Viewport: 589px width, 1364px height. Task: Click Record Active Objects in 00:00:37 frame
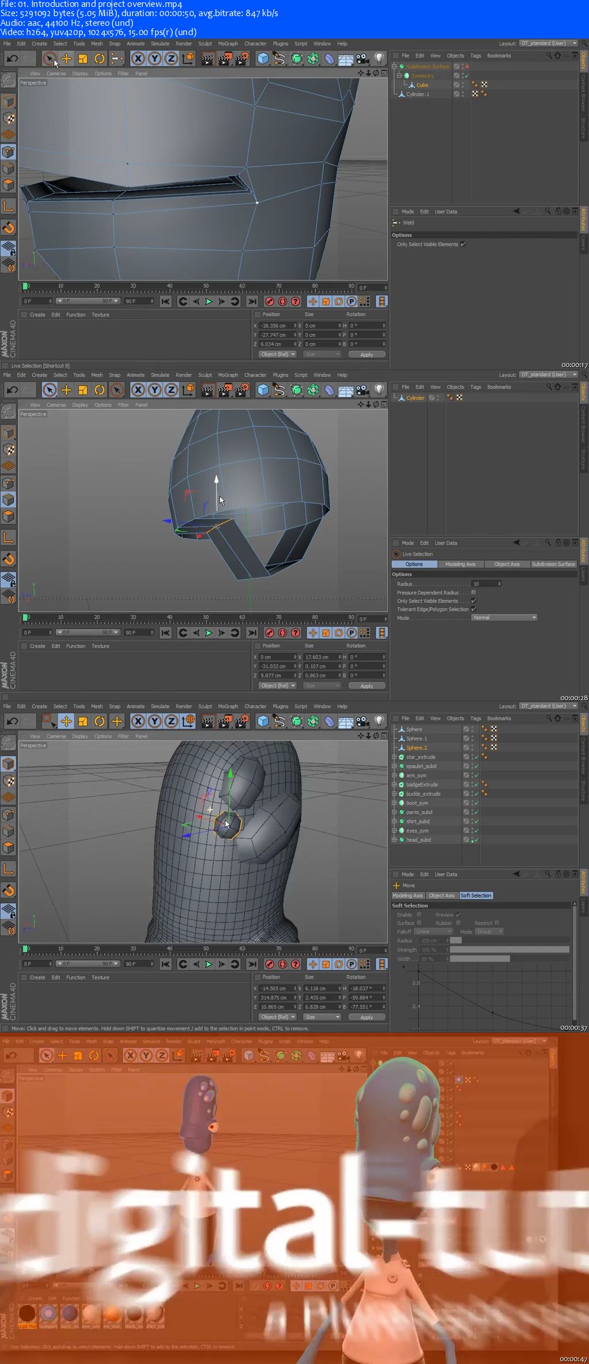tap(269, 964)
